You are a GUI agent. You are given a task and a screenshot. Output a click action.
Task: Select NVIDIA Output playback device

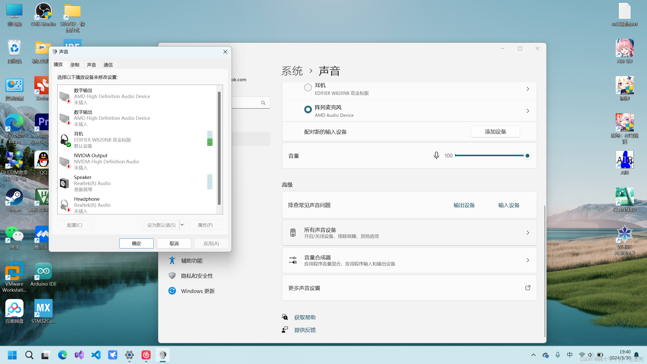click(106, 161)
